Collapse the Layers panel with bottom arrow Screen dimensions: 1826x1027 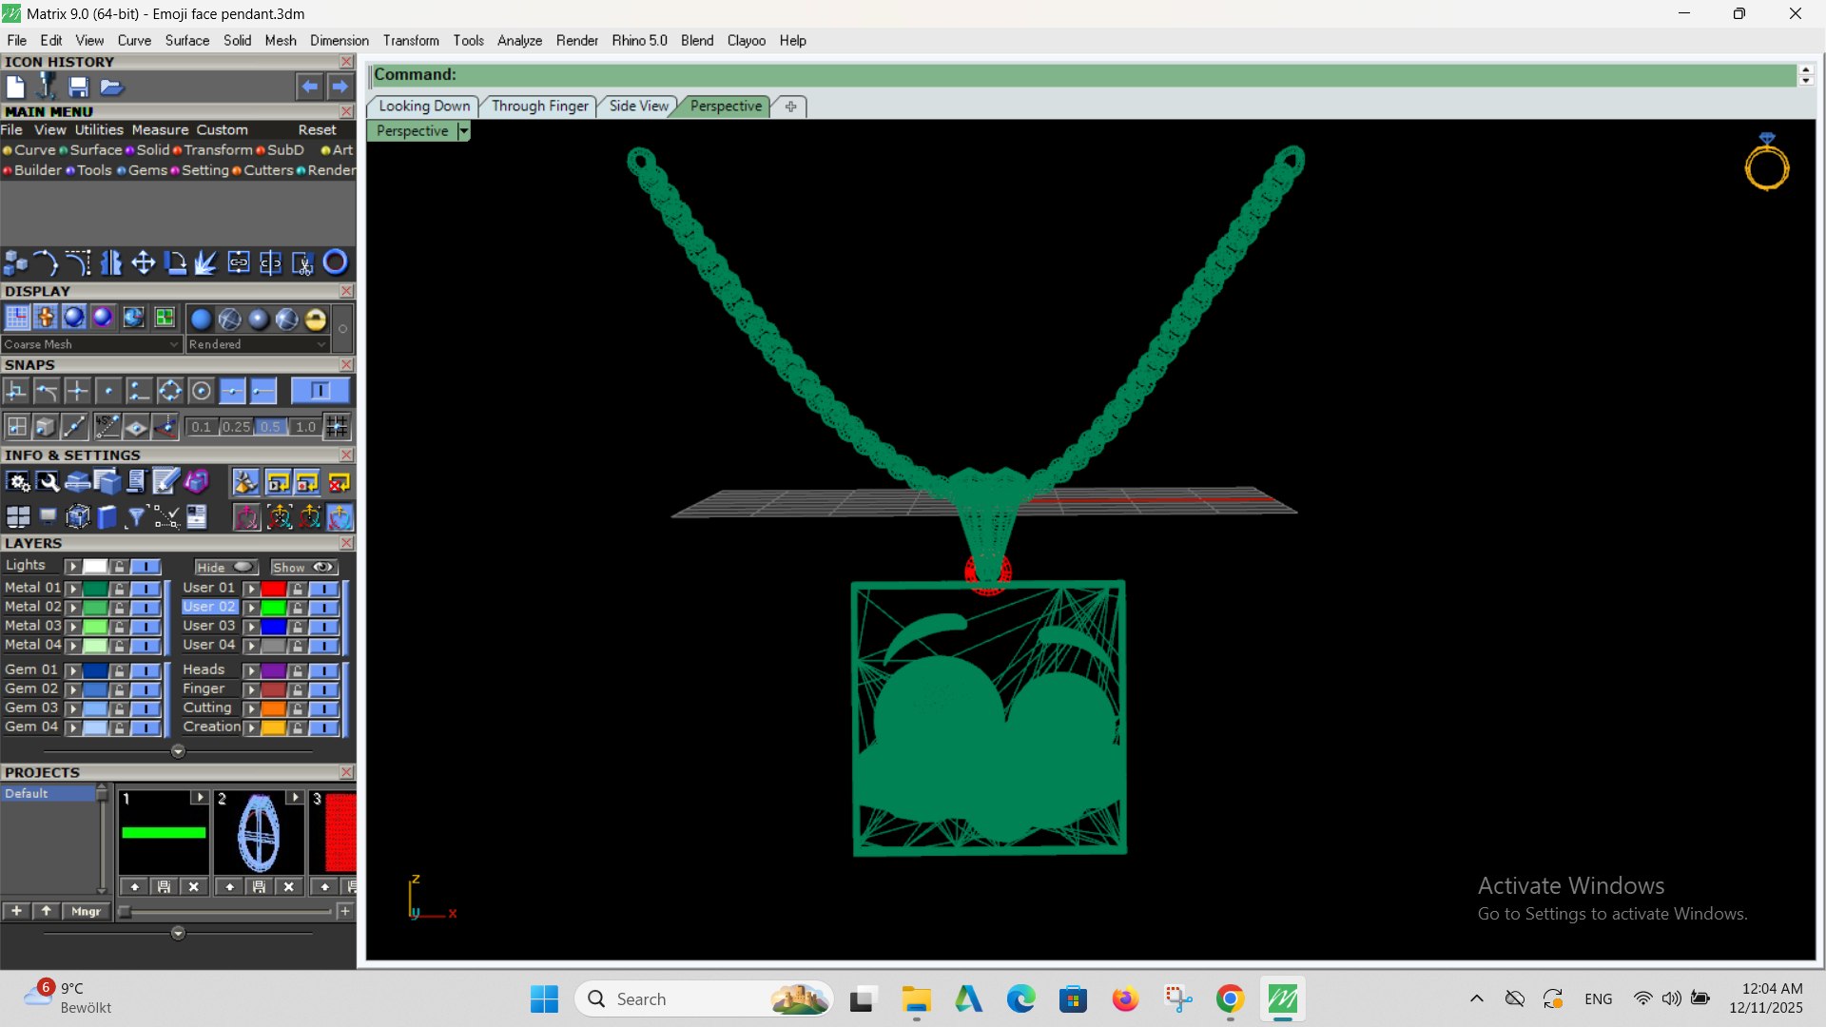click(x=178, y=751)
